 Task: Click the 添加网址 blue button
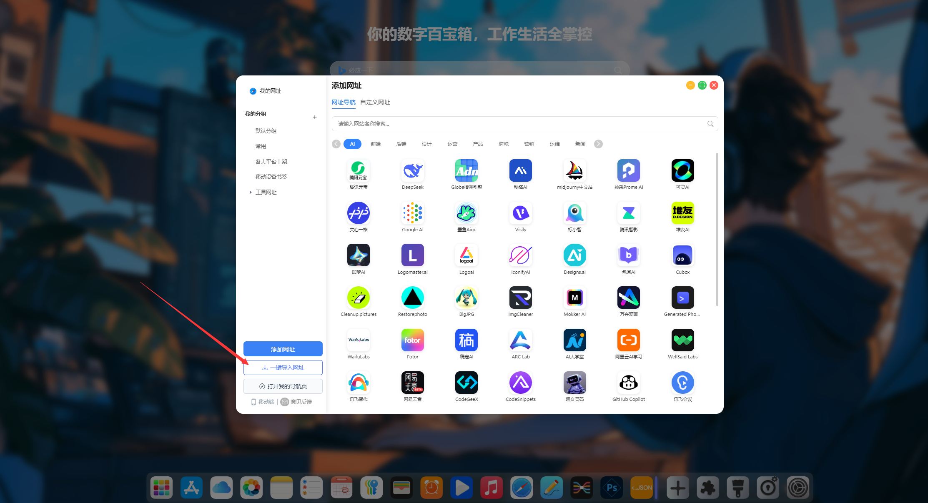tap(283, 349)
